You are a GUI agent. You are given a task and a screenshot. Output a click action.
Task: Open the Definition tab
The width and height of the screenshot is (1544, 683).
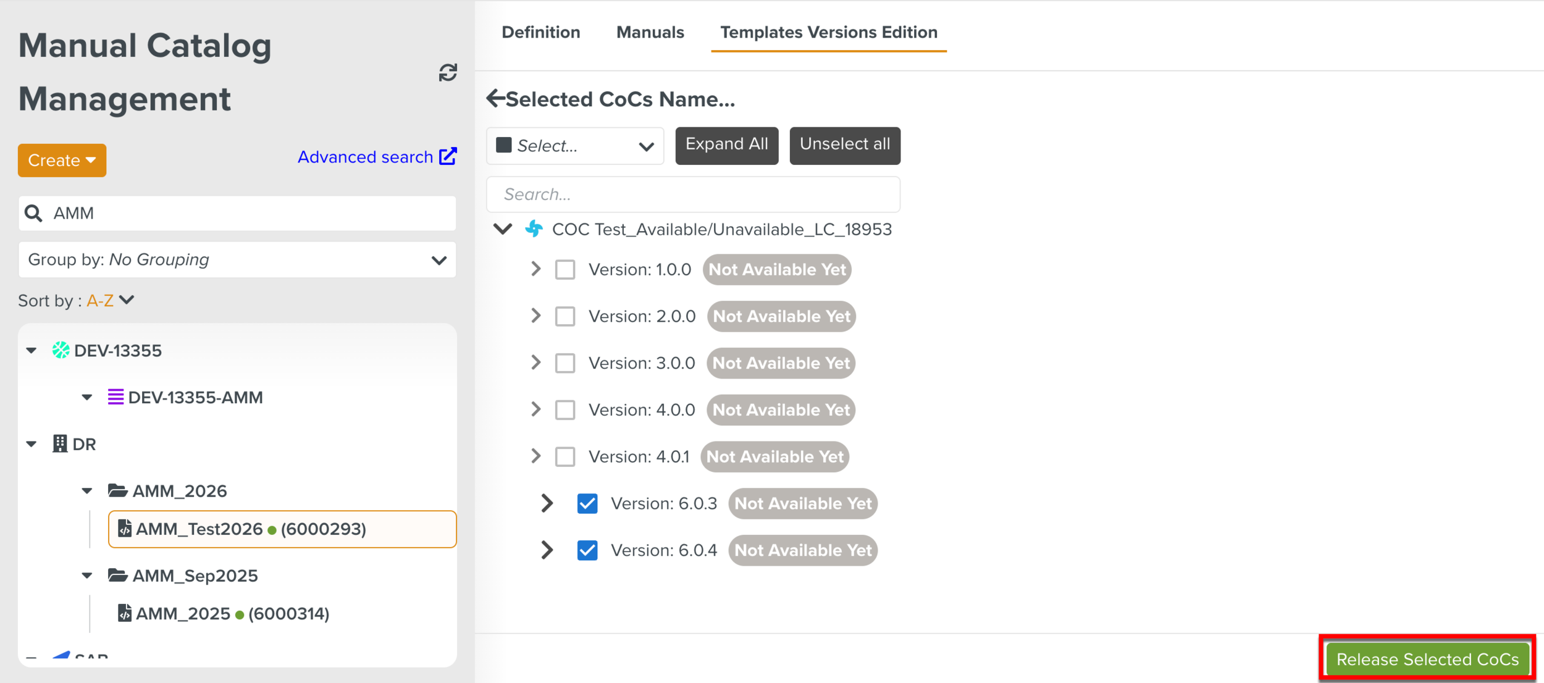540,32
